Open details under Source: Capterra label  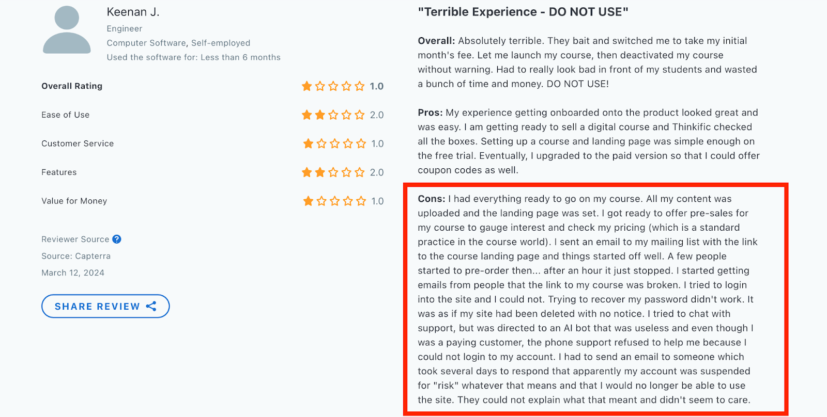click(x=75, y=255)
